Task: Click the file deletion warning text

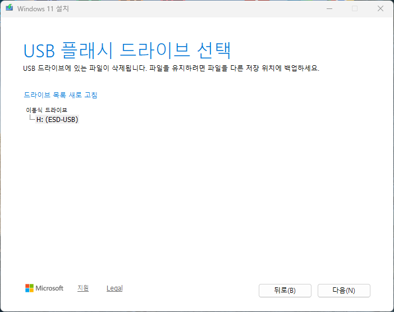Action: (x=171, y=68)
